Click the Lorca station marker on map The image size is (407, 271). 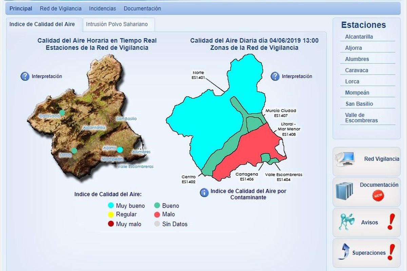coord(74,150)
